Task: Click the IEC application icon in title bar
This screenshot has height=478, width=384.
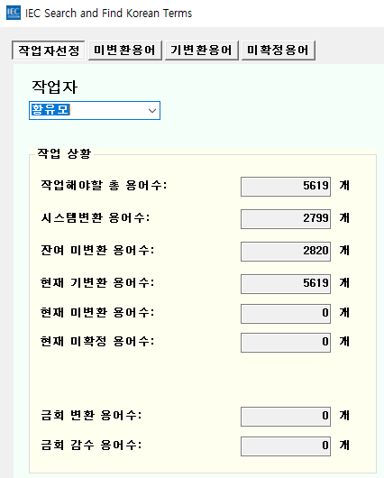Action: click(x=14, y=13)
